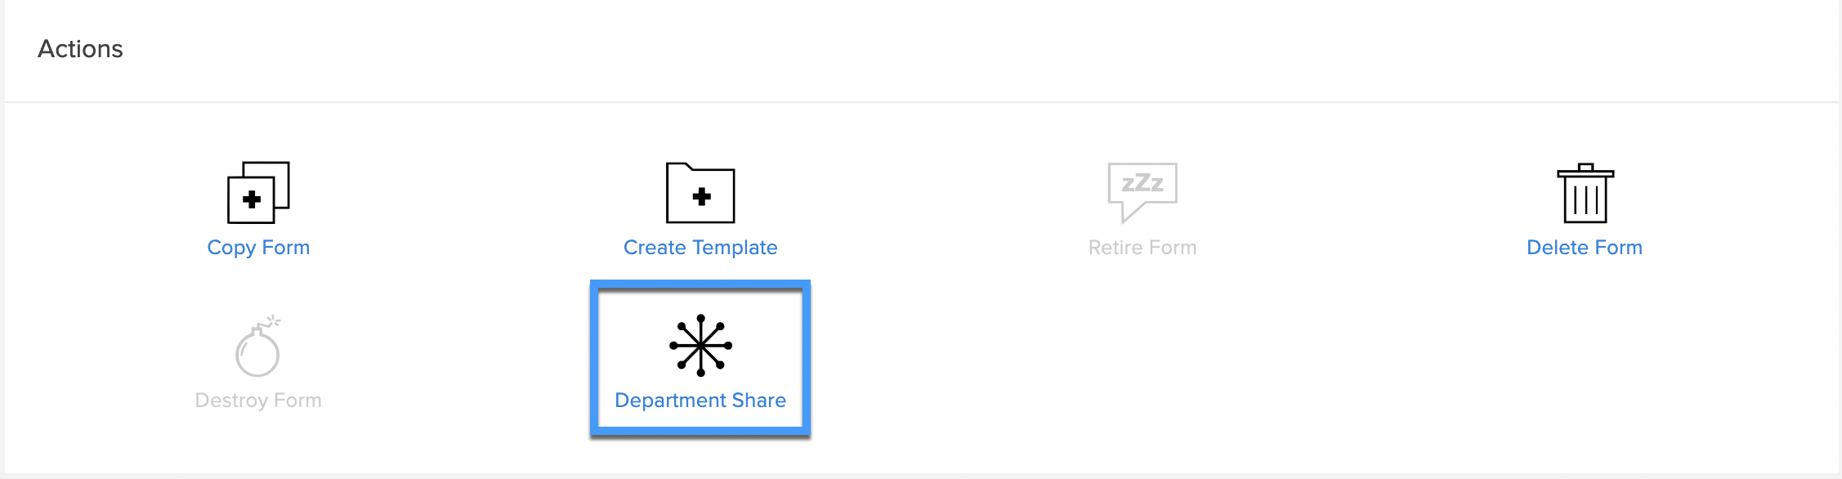Click the zZz letters in Retire icon
1842x479 pixels.
1142,183
